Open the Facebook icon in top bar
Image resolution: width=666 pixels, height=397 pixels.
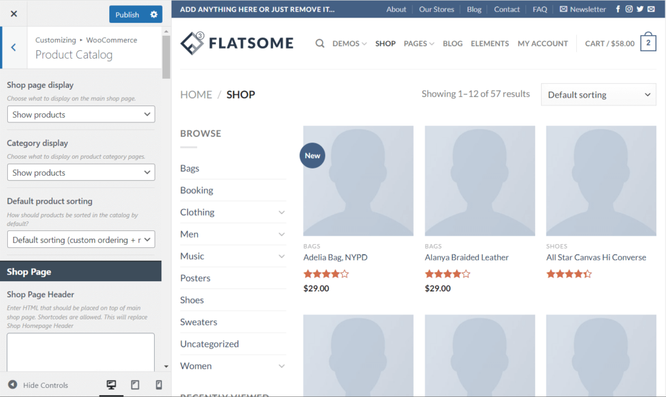point(618,8)
